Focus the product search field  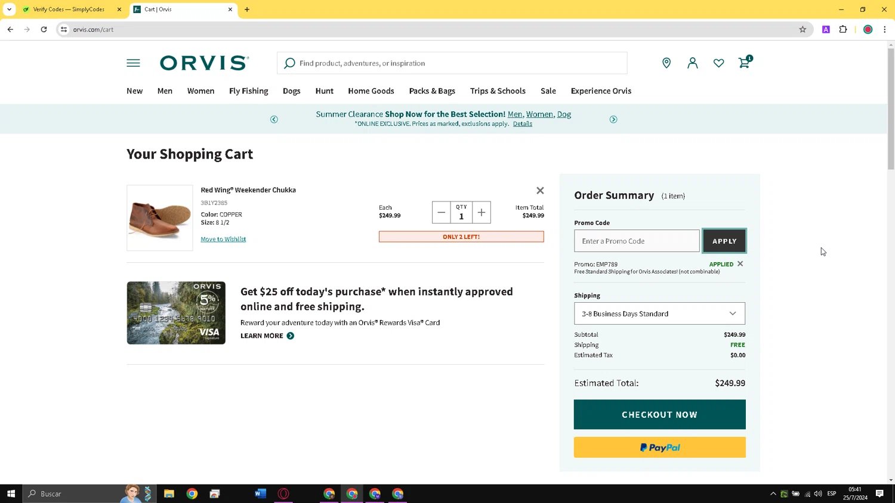click(452, 63)
